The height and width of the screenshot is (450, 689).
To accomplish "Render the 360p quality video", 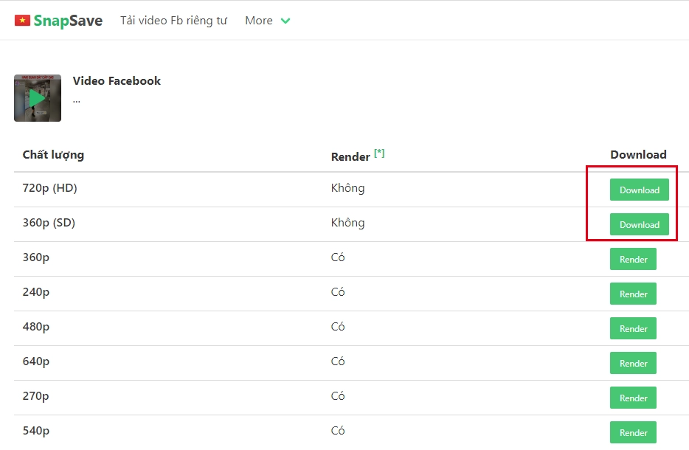I will pos(633,259).
